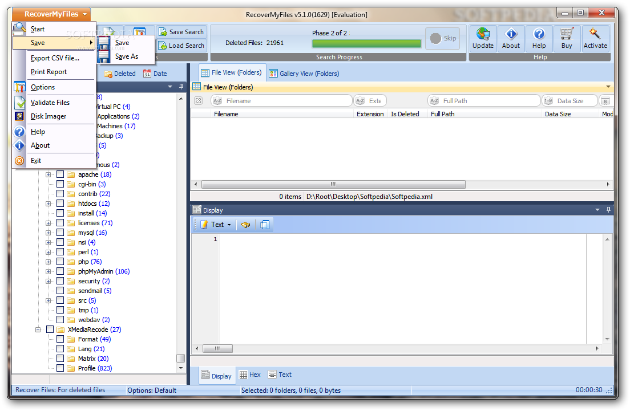The height and width of the screenshot is (411, 630).
Task: Select Export CSV file menu entry
Action: pos(55,58)
